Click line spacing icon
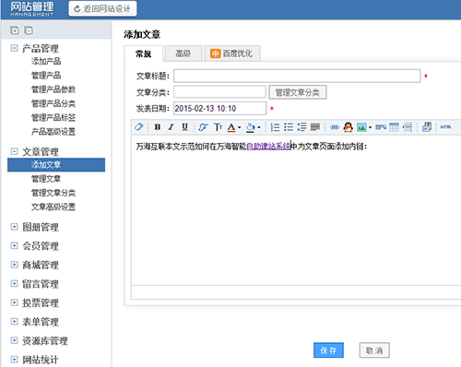The image size is (461, 367). 301,127
